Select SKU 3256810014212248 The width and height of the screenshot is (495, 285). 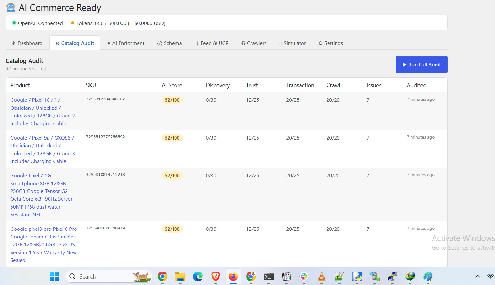(x=105, y=175)
